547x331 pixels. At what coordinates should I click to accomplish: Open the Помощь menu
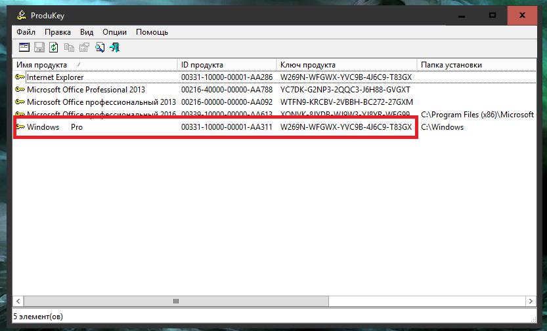(152, 32)
